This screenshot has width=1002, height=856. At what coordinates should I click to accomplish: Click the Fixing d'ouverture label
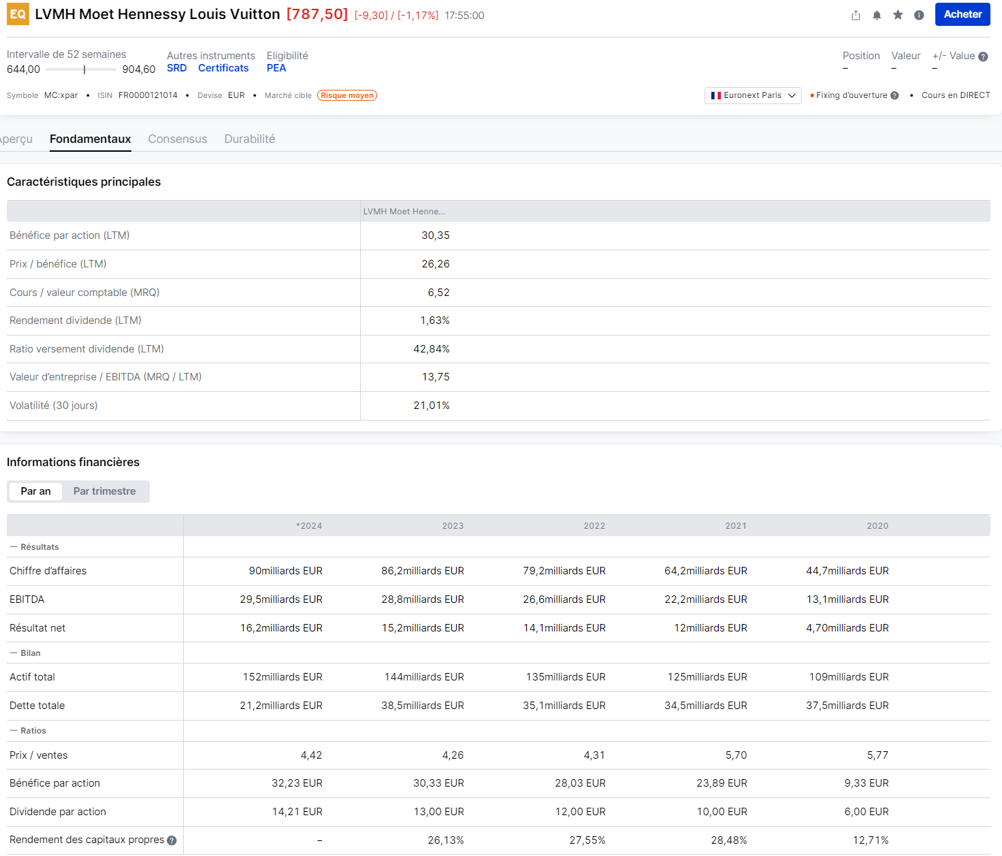[852, 95]
